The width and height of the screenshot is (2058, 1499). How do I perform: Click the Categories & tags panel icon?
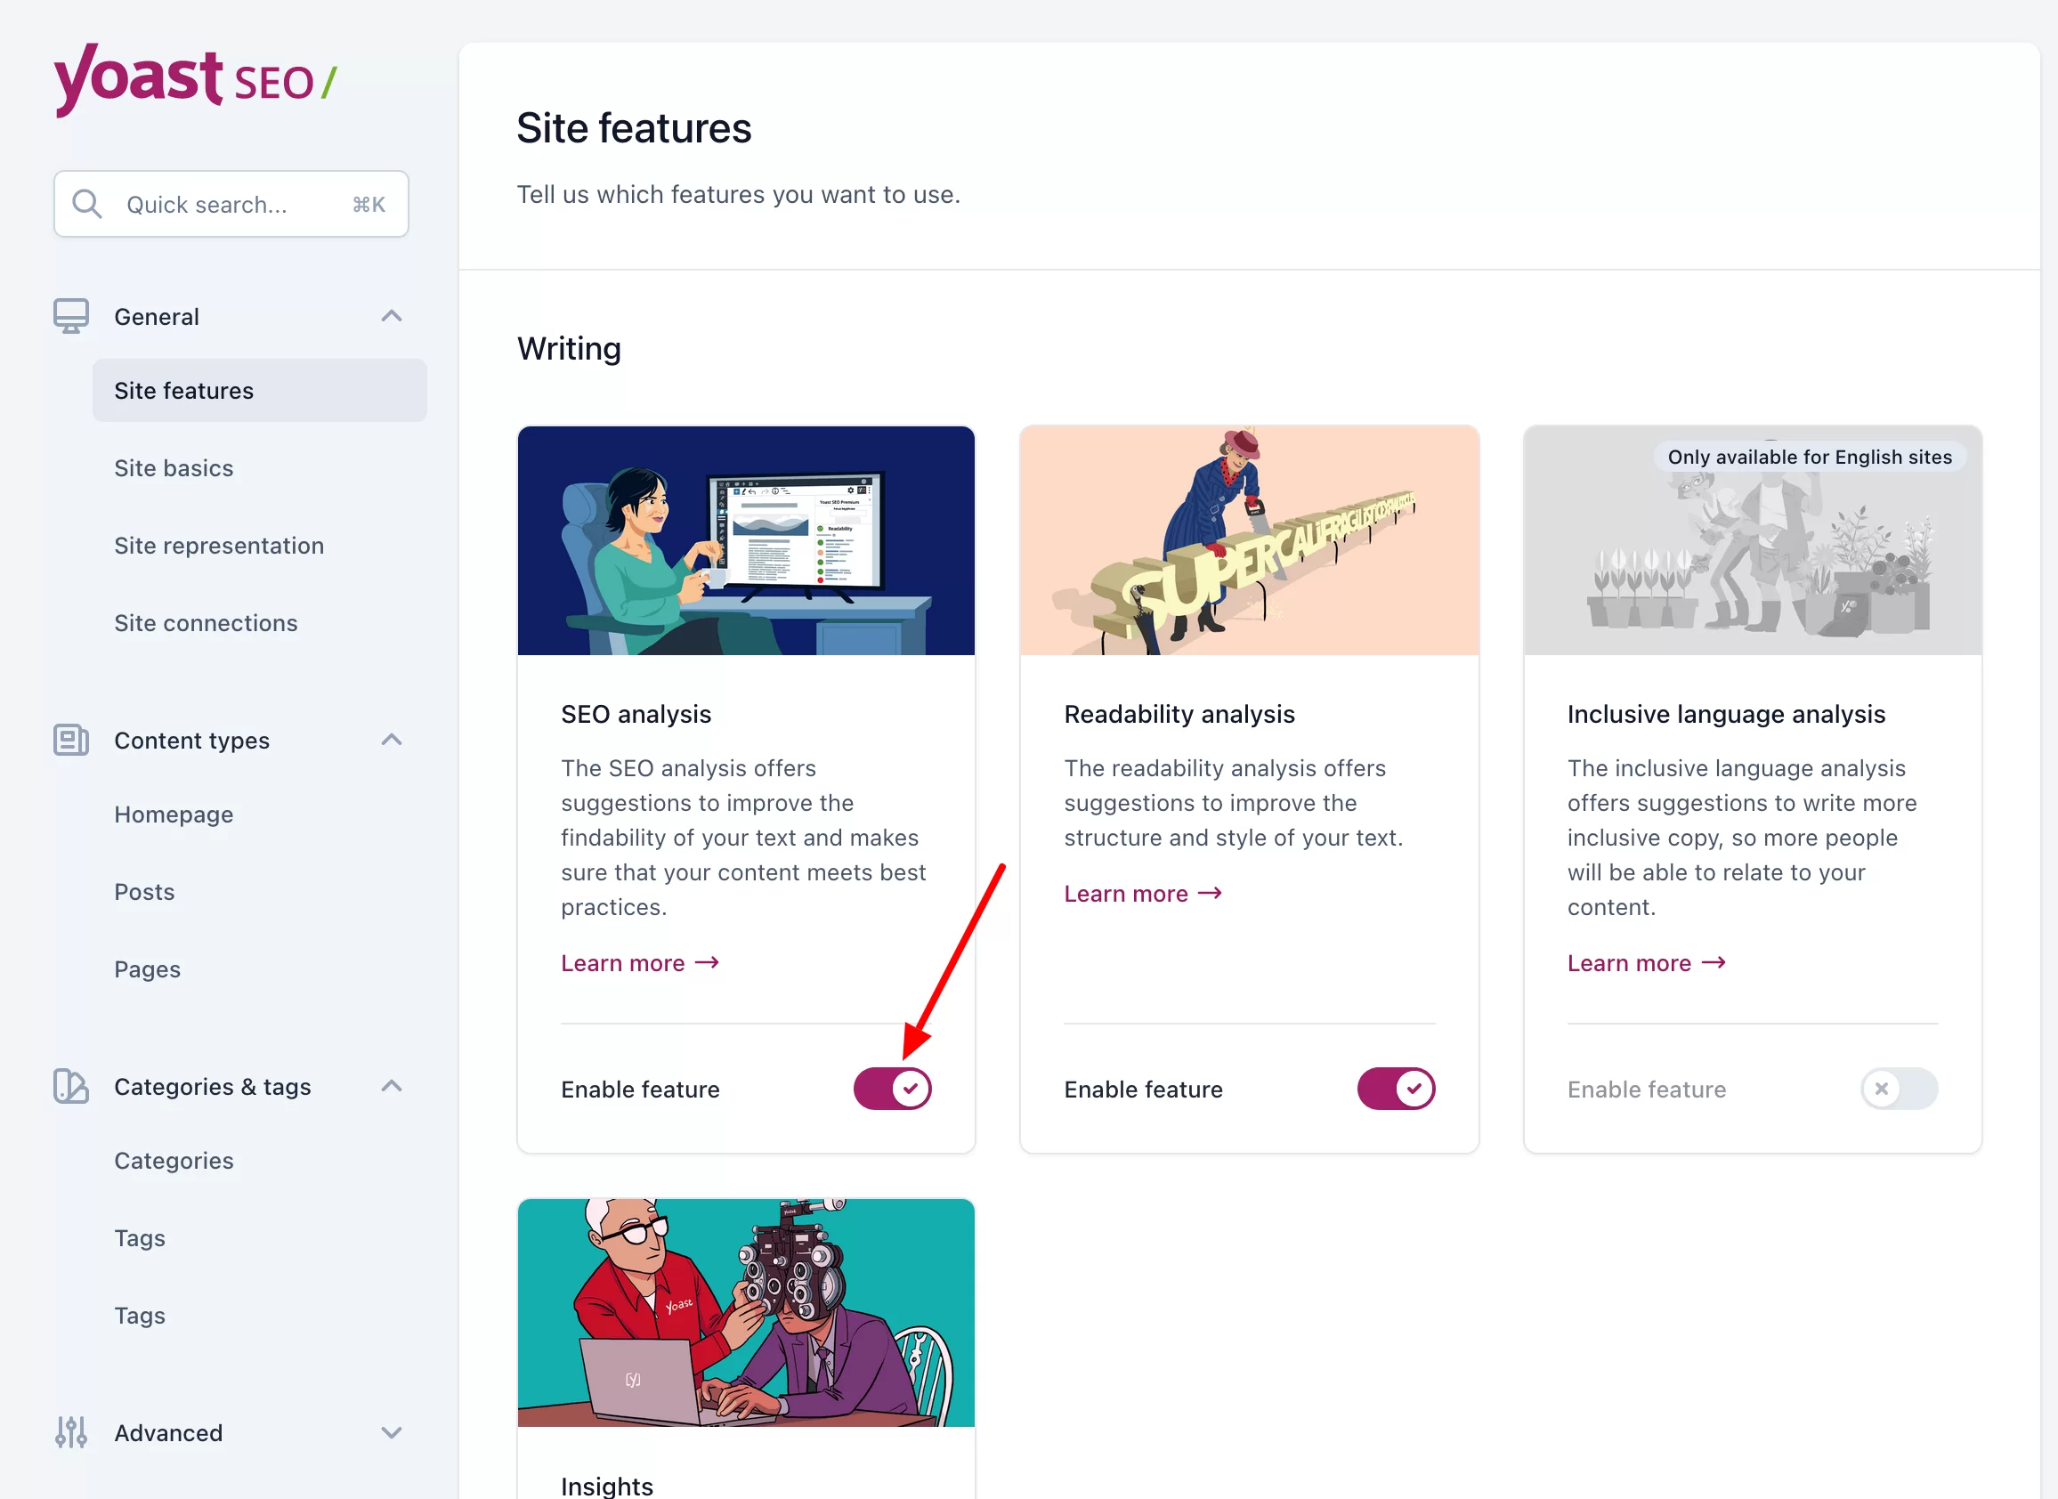tap(72, 1085)
